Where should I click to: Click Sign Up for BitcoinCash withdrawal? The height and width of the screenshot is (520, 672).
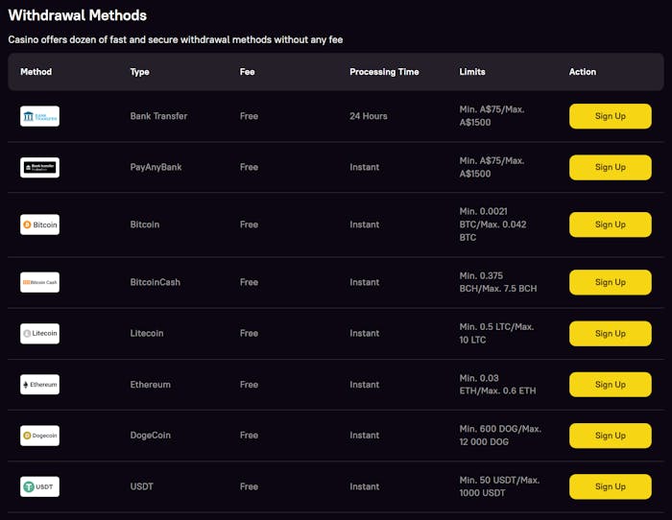pyautogui.click(x=610, y=282)
